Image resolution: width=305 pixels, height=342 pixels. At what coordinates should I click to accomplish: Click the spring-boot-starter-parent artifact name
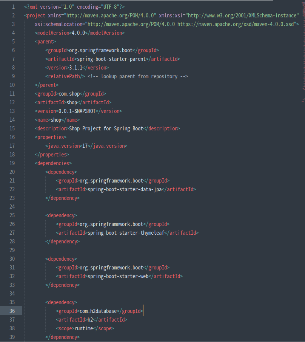pos(111,59)
